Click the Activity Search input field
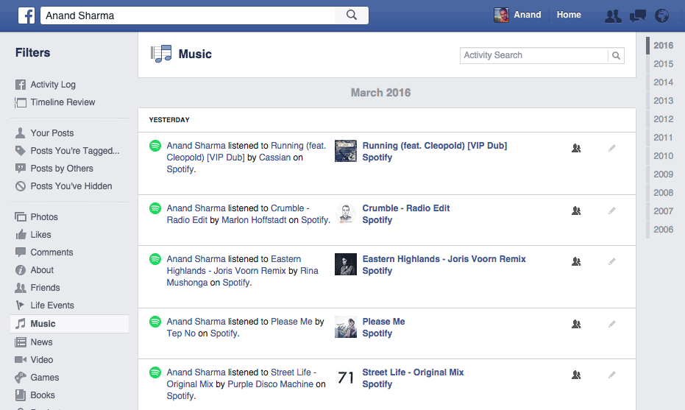Image resolution: width=685 pixels, height=410 pixels. (534, 55)
